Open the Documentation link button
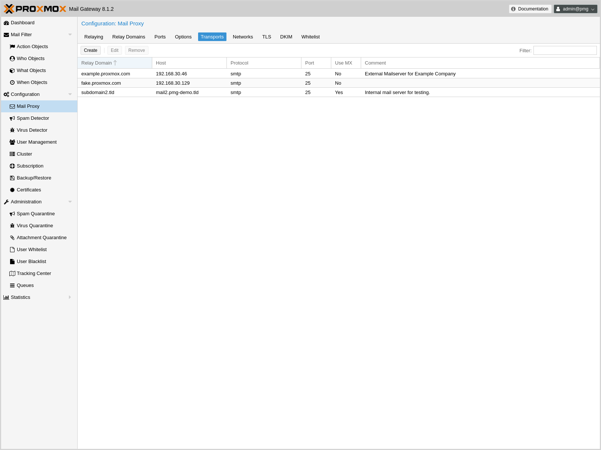 tap(530, 9)
